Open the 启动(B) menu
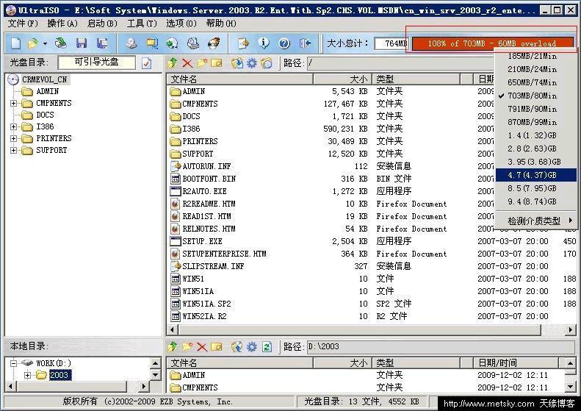 [x=102, y=24]
